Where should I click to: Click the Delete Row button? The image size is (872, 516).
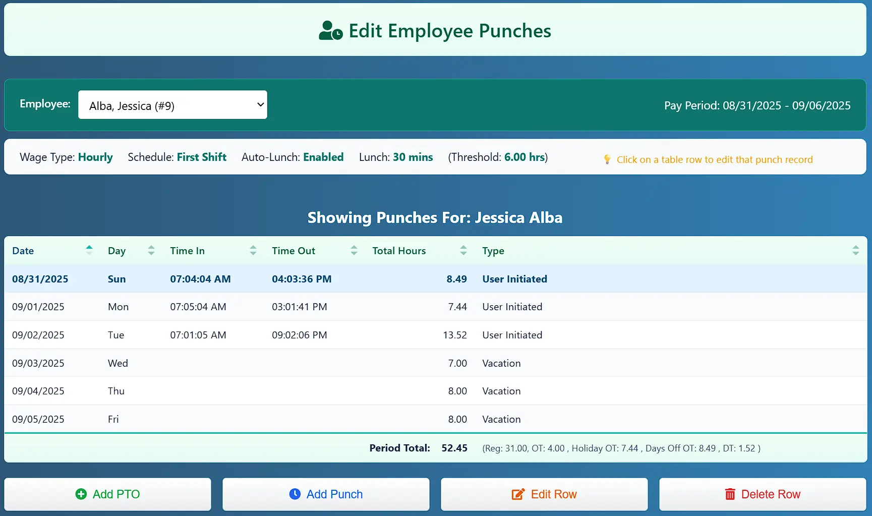[x=762, y=494]
